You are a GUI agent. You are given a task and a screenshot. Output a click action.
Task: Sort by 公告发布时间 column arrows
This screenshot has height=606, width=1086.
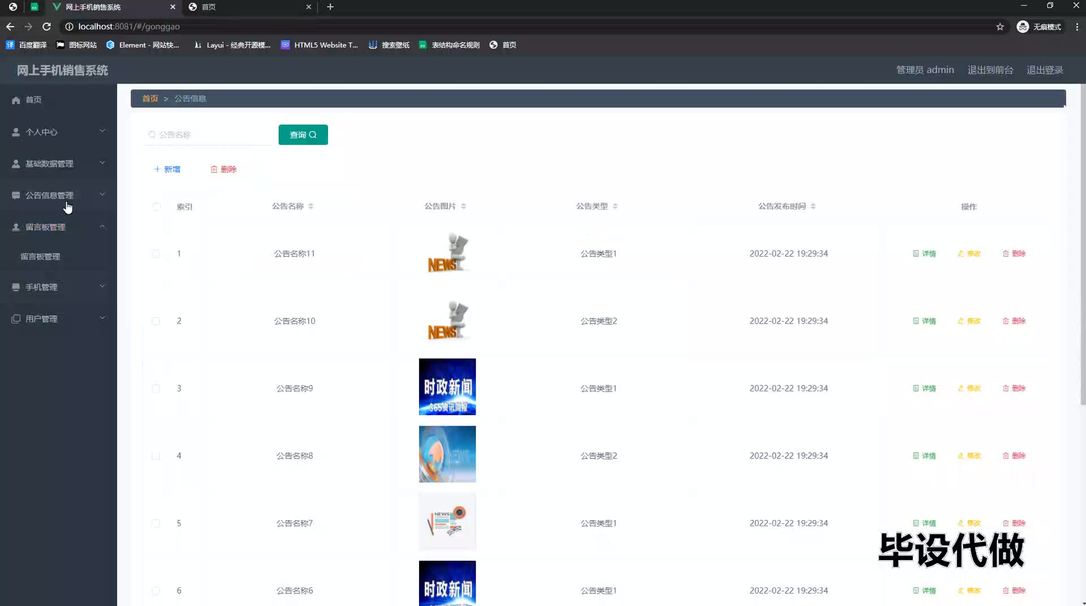[813, 206]
